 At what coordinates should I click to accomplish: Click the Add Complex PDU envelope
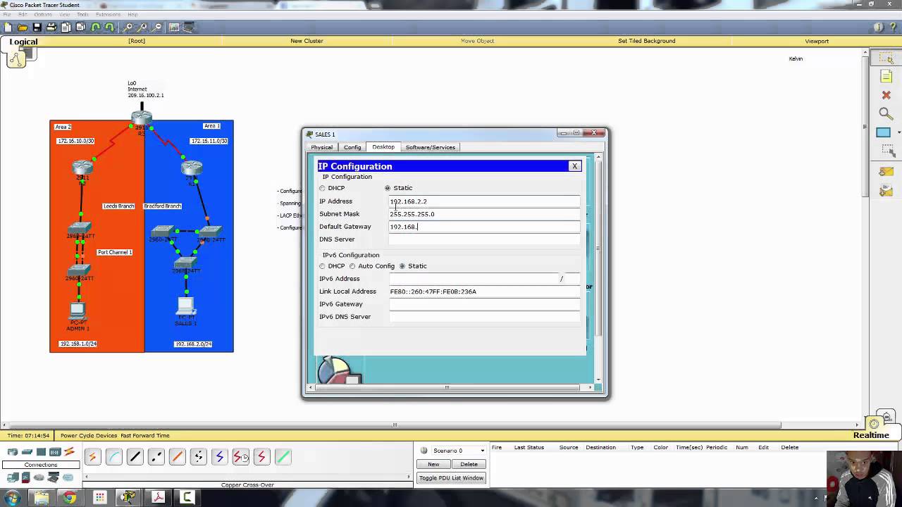point(886,190)
